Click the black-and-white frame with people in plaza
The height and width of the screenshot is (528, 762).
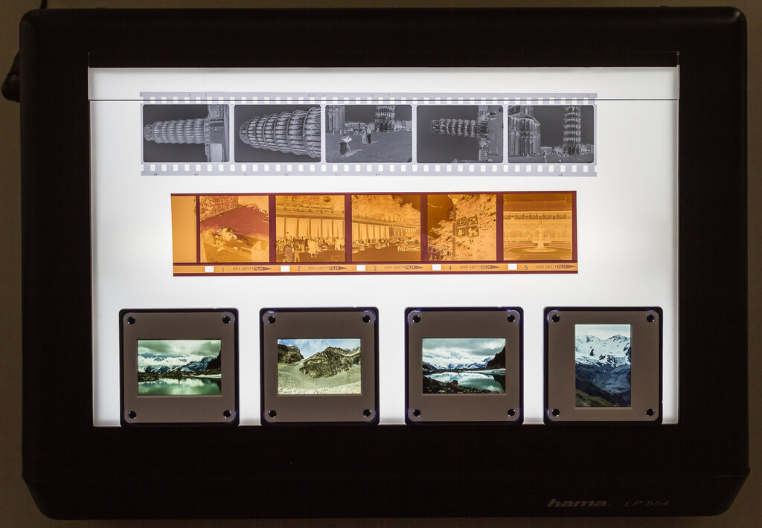pos(369,134)
